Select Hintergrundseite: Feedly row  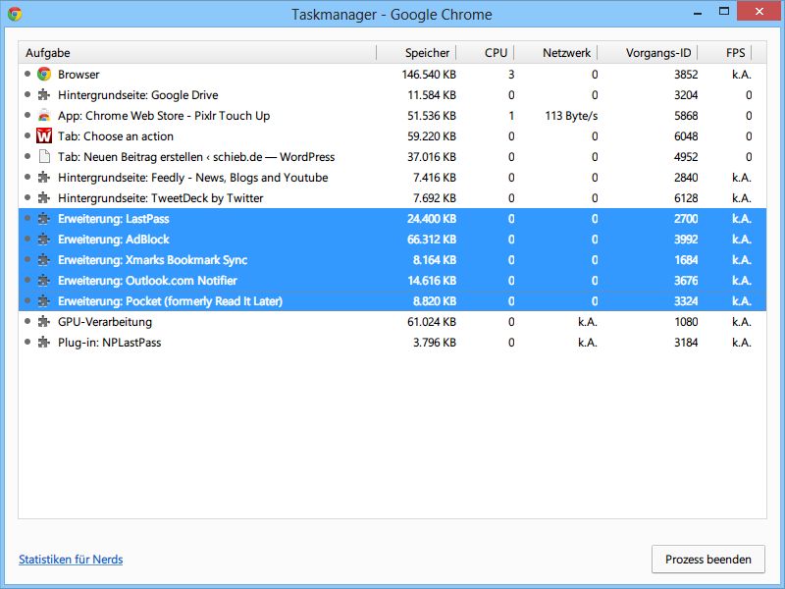coord(392,177)
